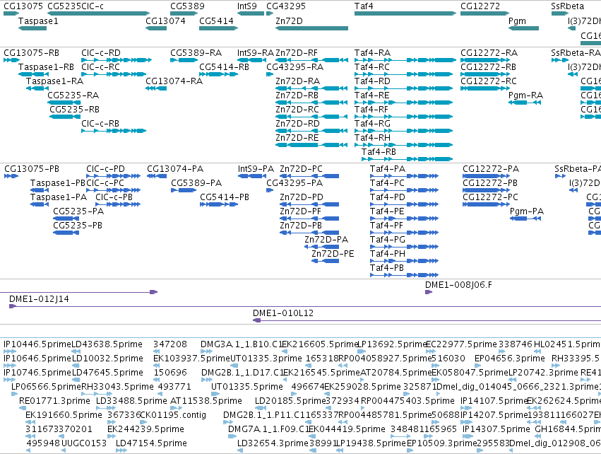Select transcript Taf4-RH

pyautogui.click(x=403, y=145)
